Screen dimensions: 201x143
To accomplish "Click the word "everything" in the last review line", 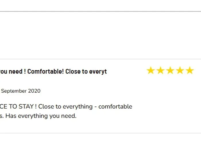I will 30,116.
